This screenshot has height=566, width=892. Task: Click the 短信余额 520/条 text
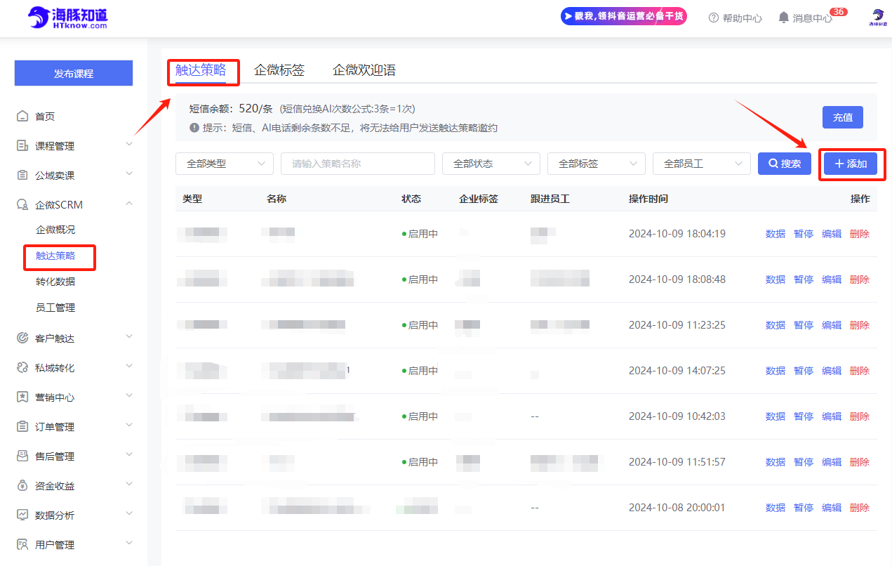coord(231,108)
